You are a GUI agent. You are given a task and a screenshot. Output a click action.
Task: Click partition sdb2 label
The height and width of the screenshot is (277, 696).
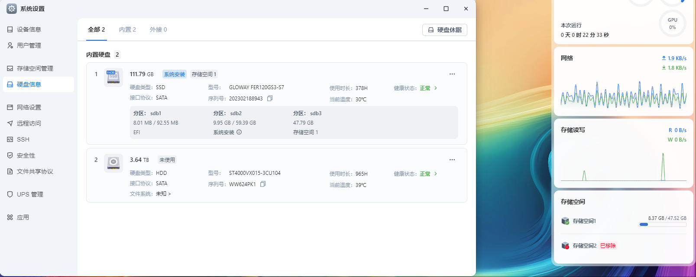(227, 113)
